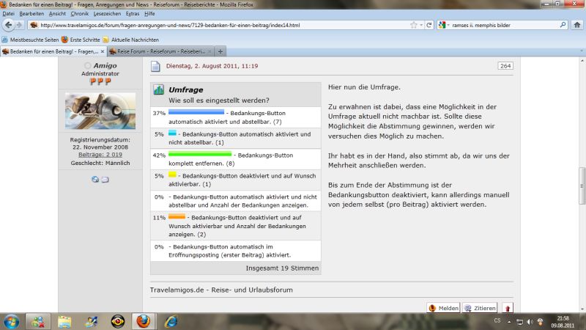Show hidden system tray icons
This screenshot has height=330, width=586.
(x=509, y=322)
